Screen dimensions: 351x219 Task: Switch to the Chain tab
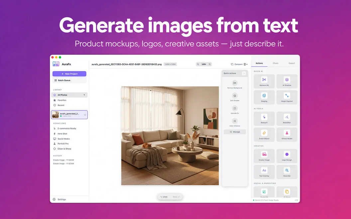pyautogui.click(x=275, y=63)
